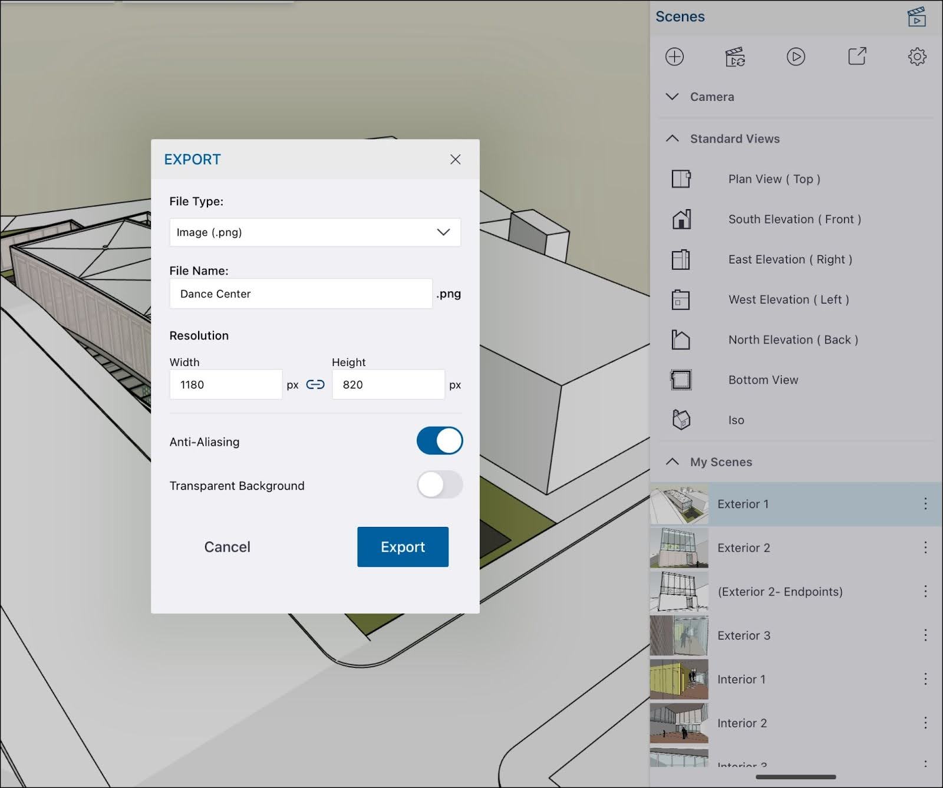Collapse the Standard Views section
This screenshot has width=943, height=788.
(672, 139)
